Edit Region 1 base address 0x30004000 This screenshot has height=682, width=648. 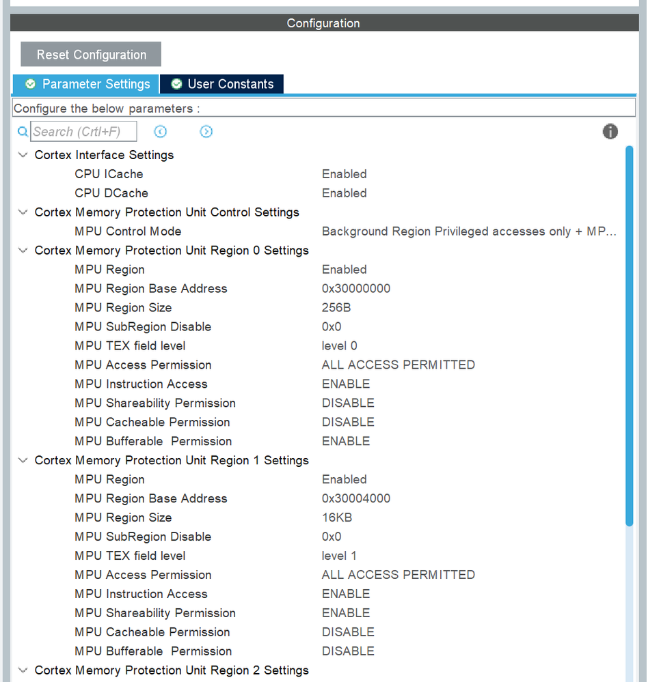point(356,498)
